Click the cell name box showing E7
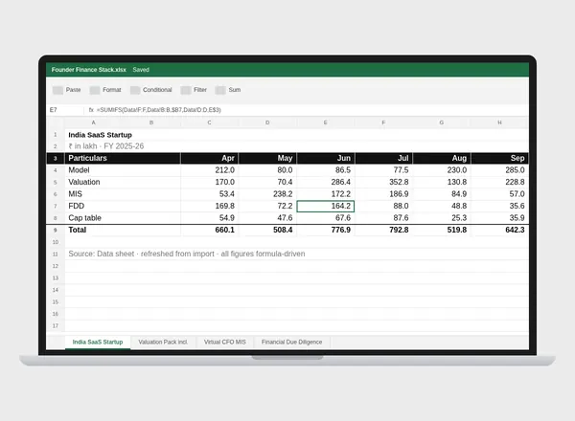The width and height of the screenshot is (575, 421). [x=65, y=110]
